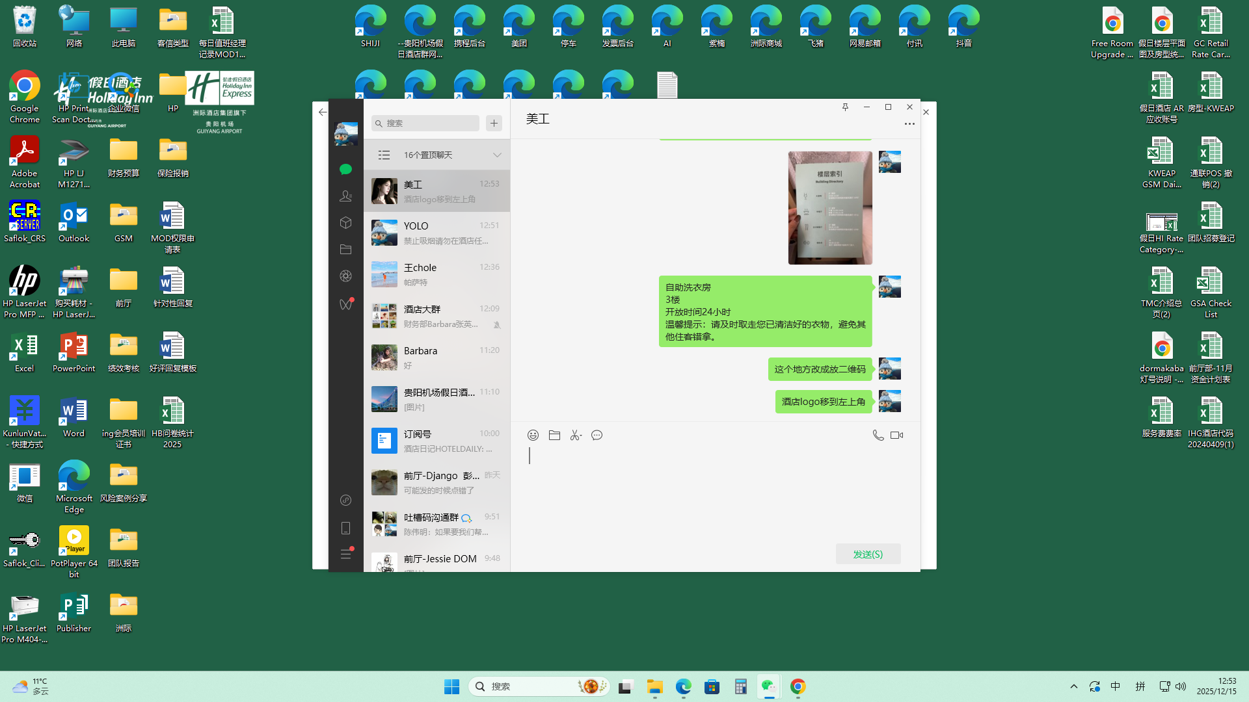
Task: Start a video call with 美工
Action: coord(896,435)
